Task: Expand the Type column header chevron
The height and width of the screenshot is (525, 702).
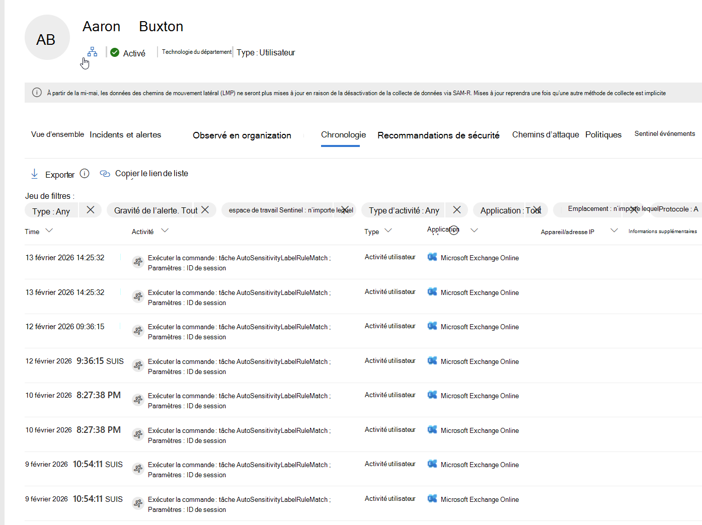Action: point(388,231)
